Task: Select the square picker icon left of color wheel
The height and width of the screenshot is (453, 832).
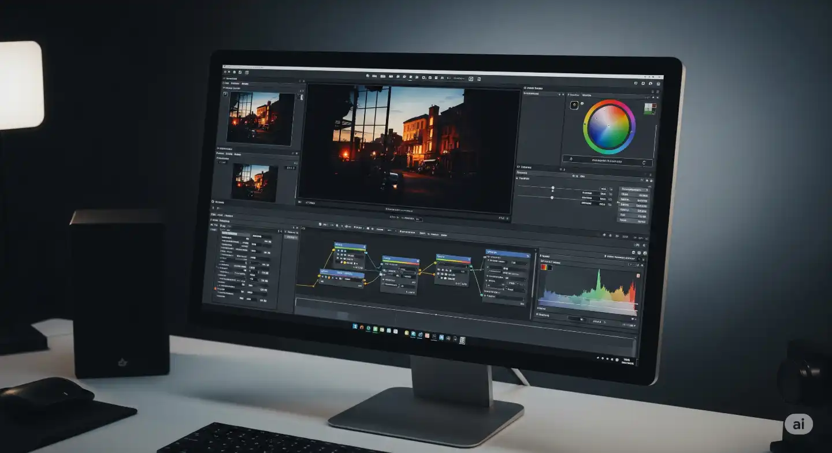Action: [x=574, y=105]
